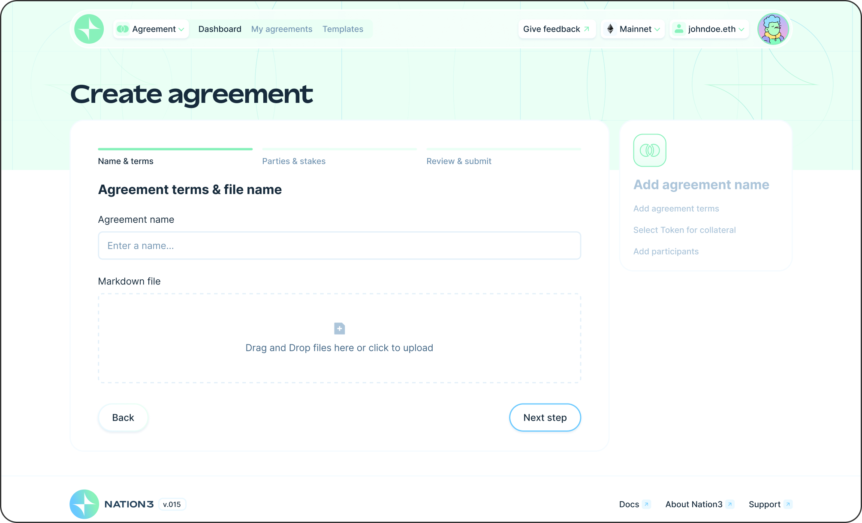862x523 pixels.
Task: Click the 'Agreement terms & file name' heading
Action: pyautogui.click(x=190, y=190)
